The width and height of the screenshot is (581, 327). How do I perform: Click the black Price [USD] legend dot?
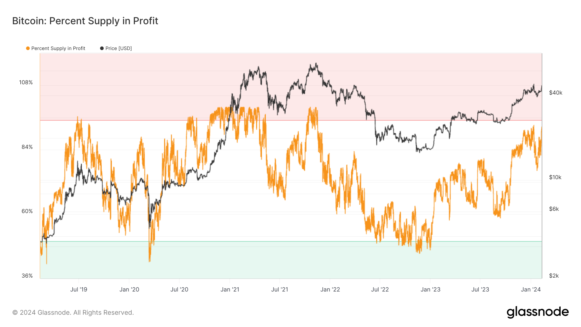point(102,48)
